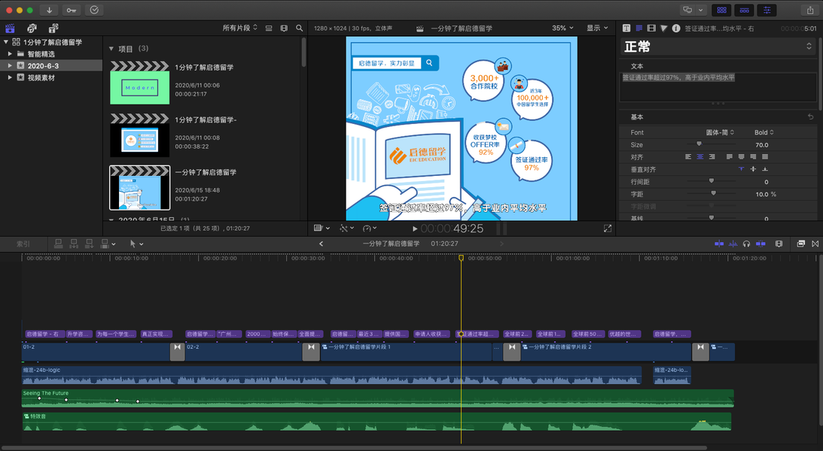Open the transform tools dropdown in viewer
The height and width of the screenshot is (451, 823).
pos(322,228)
